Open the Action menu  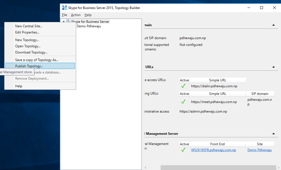click(76, 15)
